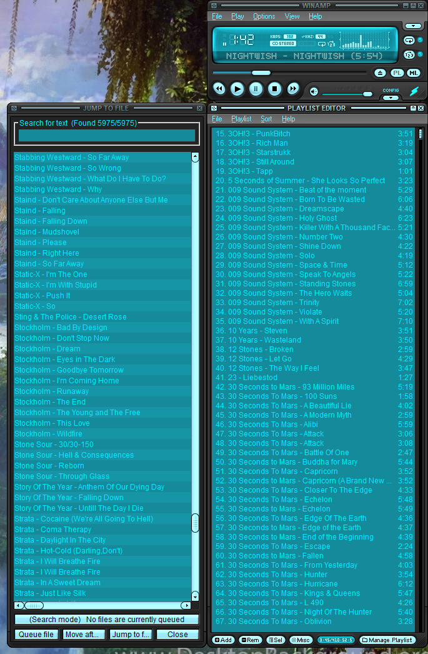Click the Add button in Playlist Editor
The width and height of the screenshot is (428, 654).
tap(223, 640)
